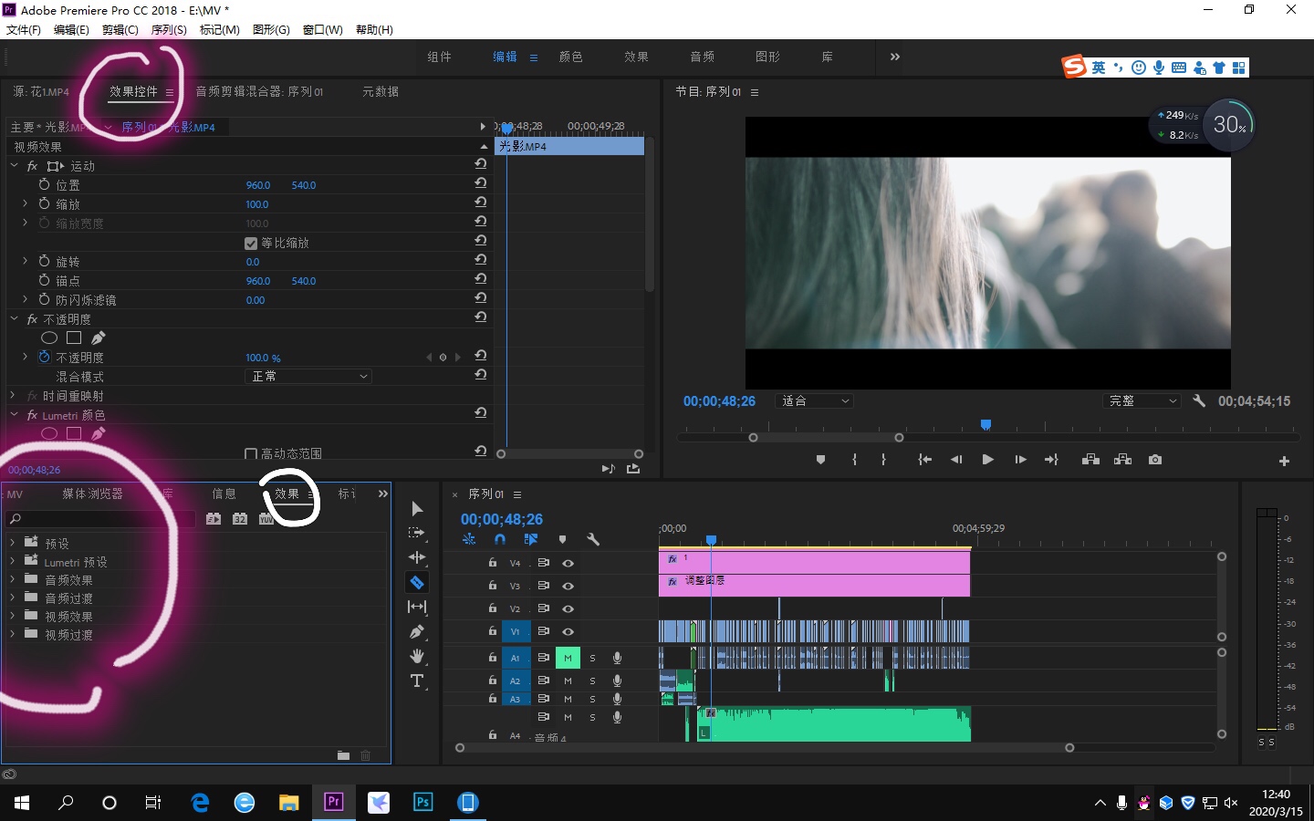Click the Export Frame camera icon

1155,460
